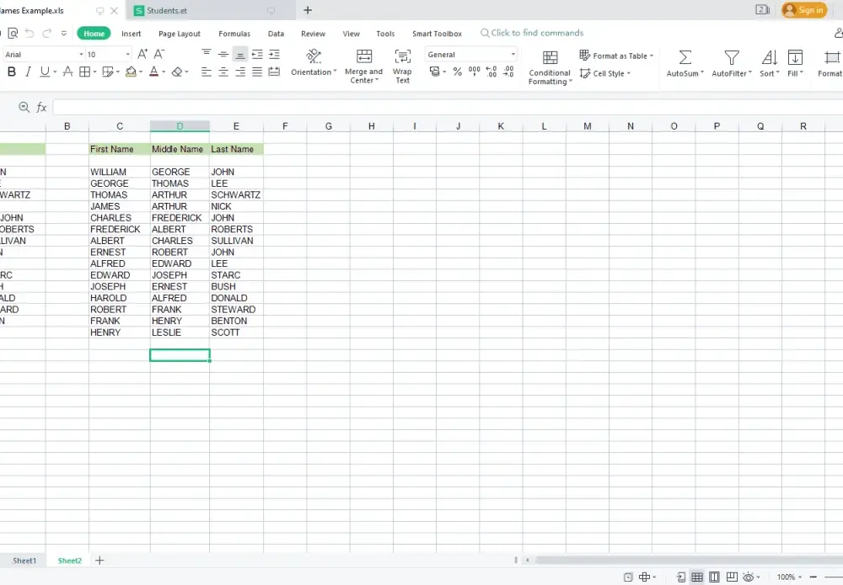
Task: Open the font name Arial dropdown
Action: pyautogui.click(x=81, y=54)
